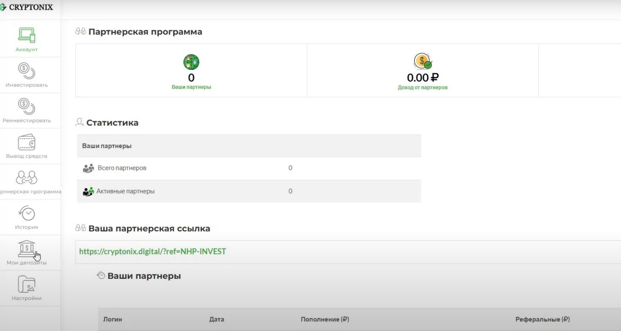Open the Настройки folder icon
This screenshot has height=331, width=621.
pos(27,284)
